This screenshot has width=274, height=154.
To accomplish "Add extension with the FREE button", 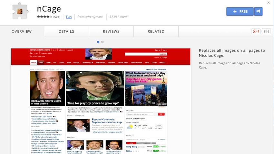I will 240,12.
